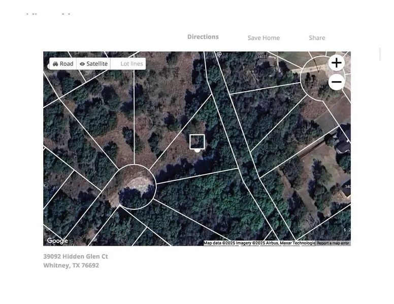
Task: Click the eye icon beside Satellite
Action: (x=82, y=64)
